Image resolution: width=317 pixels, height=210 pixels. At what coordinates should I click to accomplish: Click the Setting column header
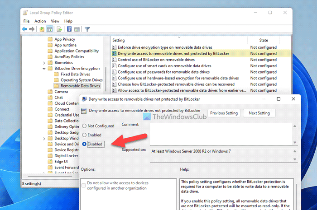point(179,40)
